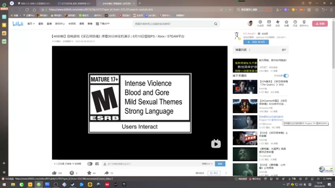
Task: Open the 弹幕礼仪 chevron link
Action: coord(207,164)
